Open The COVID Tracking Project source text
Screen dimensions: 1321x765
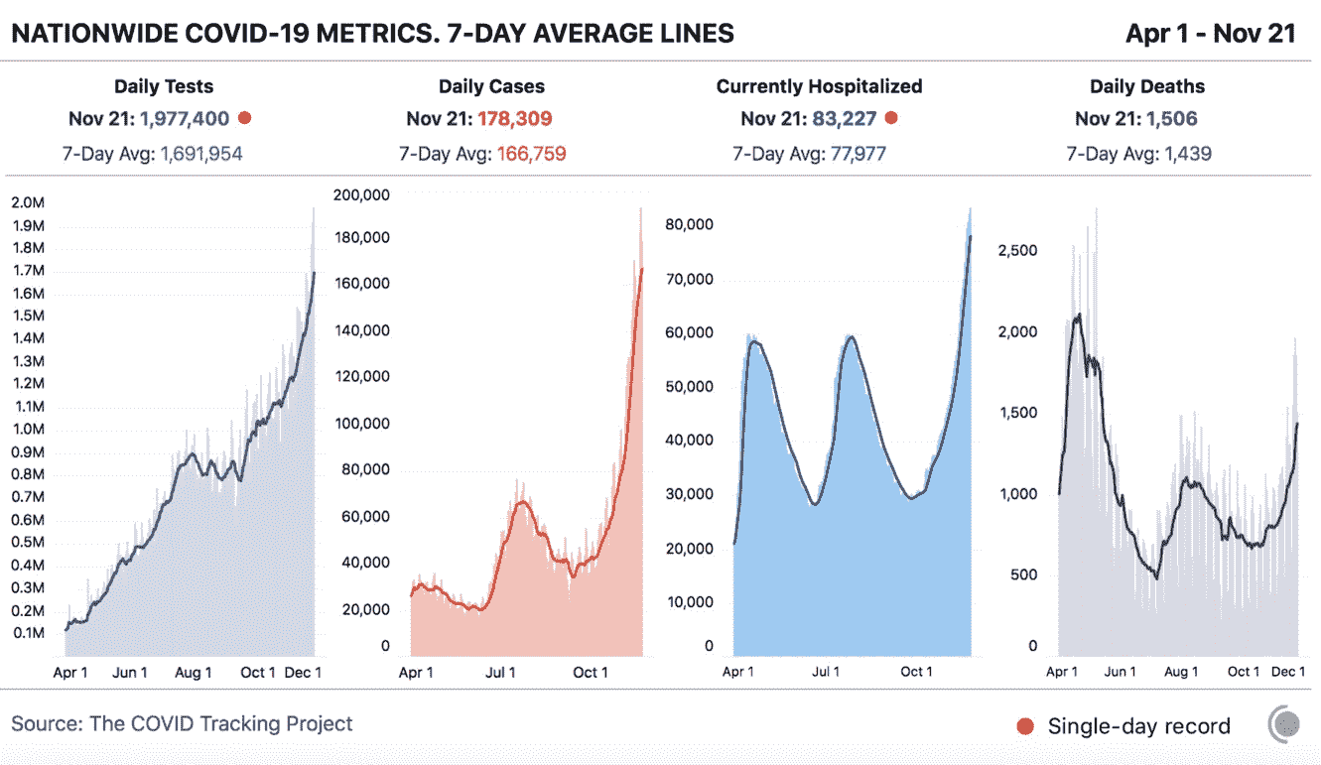click(x=182, y=723)
